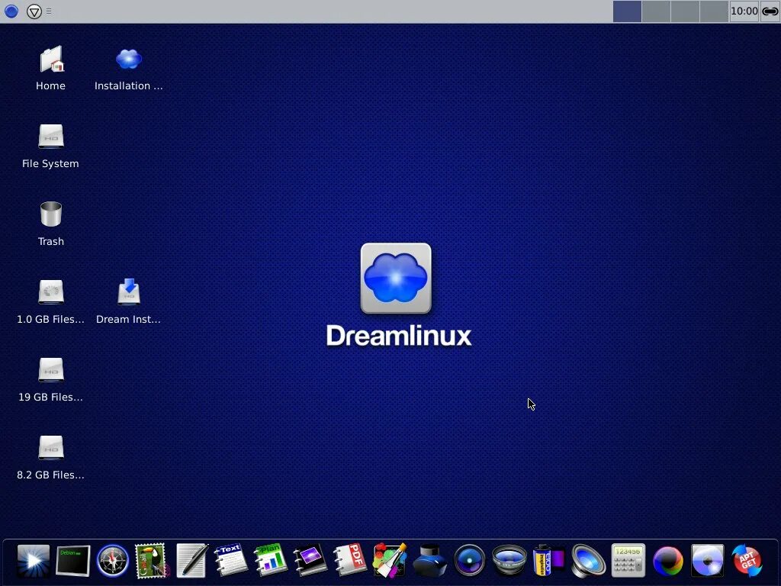This screenshot has width=781, height=586.
Task: Switch to the first workspace in pager
Action: click(x=627, y=11)
